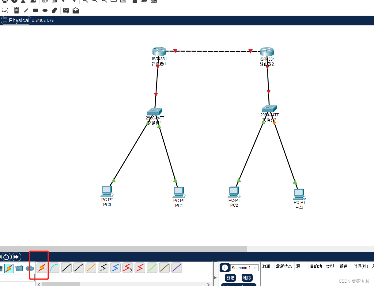Click the 激活 column header
Screen dimensions: 374x286
pyautogui.click(x=266, y=266)
